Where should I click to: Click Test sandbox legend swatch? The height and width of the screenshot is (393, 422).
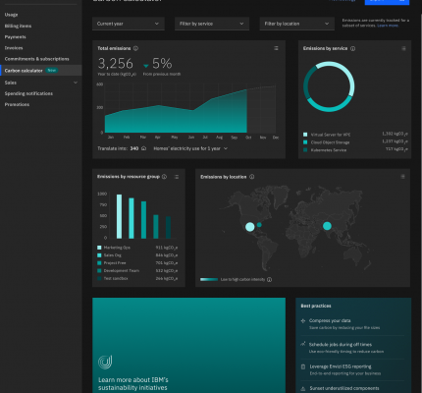99,278
